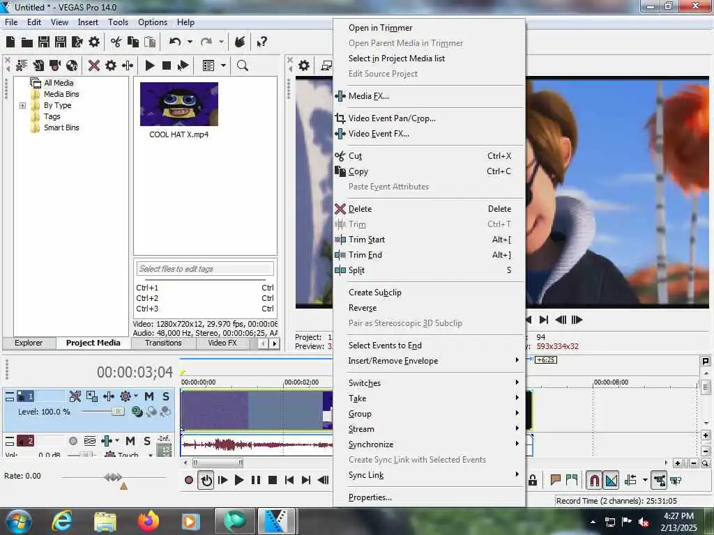
Task: Start preview in Project Media toolbar
Action: pyautogui.click(x=149, y=65)
